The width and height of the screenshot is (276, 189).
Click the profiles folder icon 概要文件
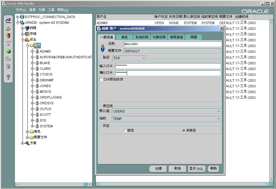32,138
